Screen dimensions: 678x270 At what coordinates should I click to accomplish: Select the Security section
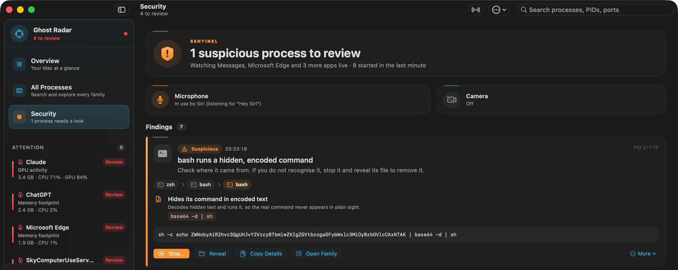[x=69, y=117]
